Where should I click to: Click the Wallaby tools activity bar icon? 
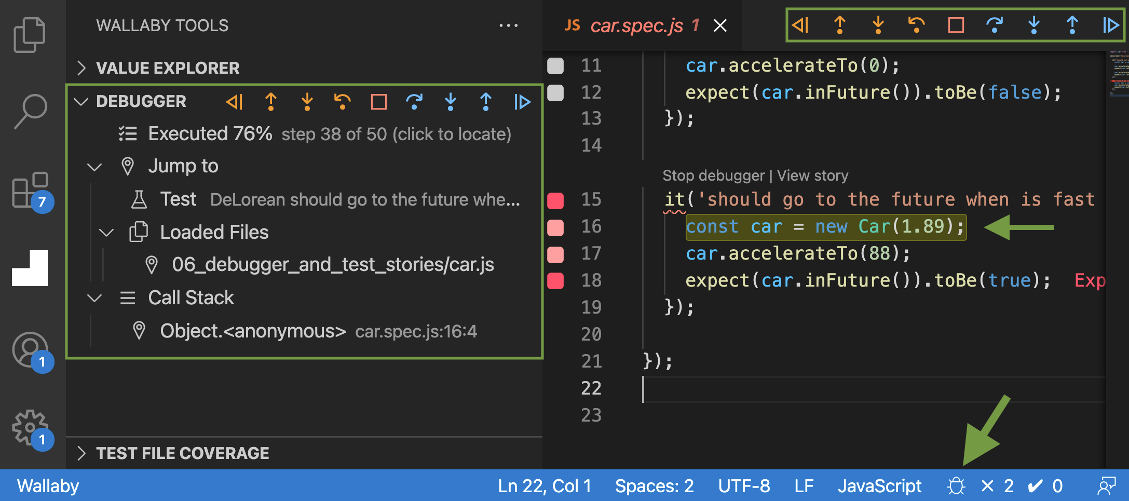(x=30, y=268)
